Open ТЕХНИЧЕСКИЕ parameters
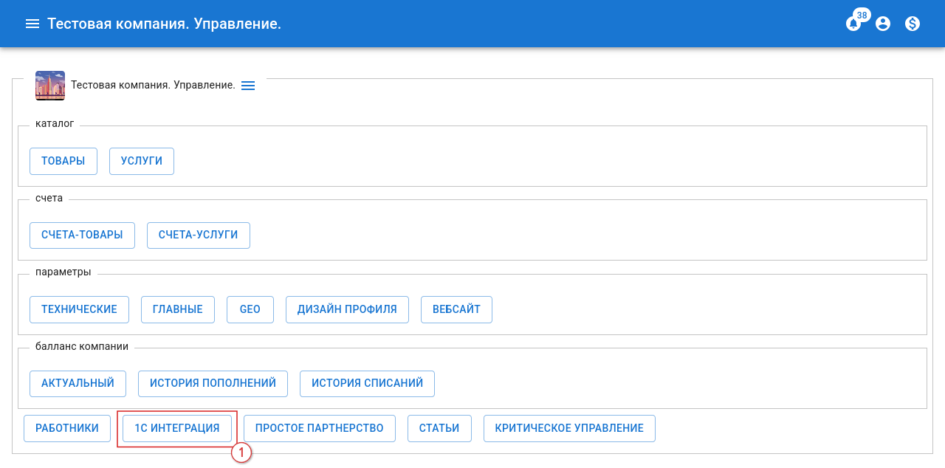 coord(79,309)
